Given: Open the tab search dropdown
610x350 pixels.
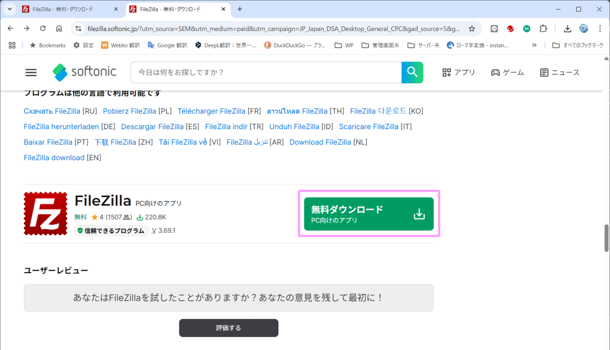Looking at the screenshot, I should coord(10,9).
